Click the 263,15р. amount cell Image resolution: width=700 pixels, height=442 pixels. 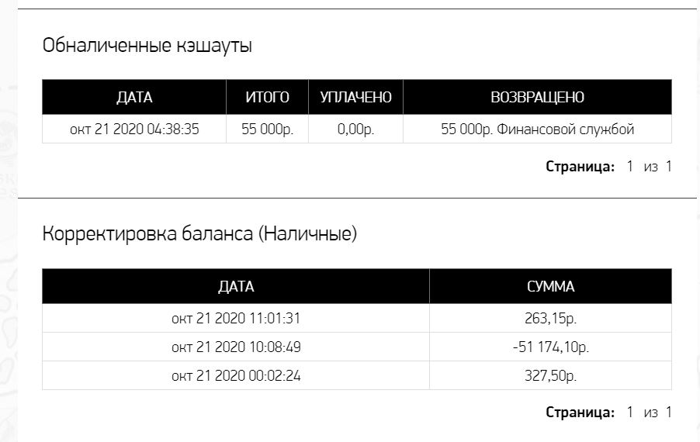coord(550,318)
